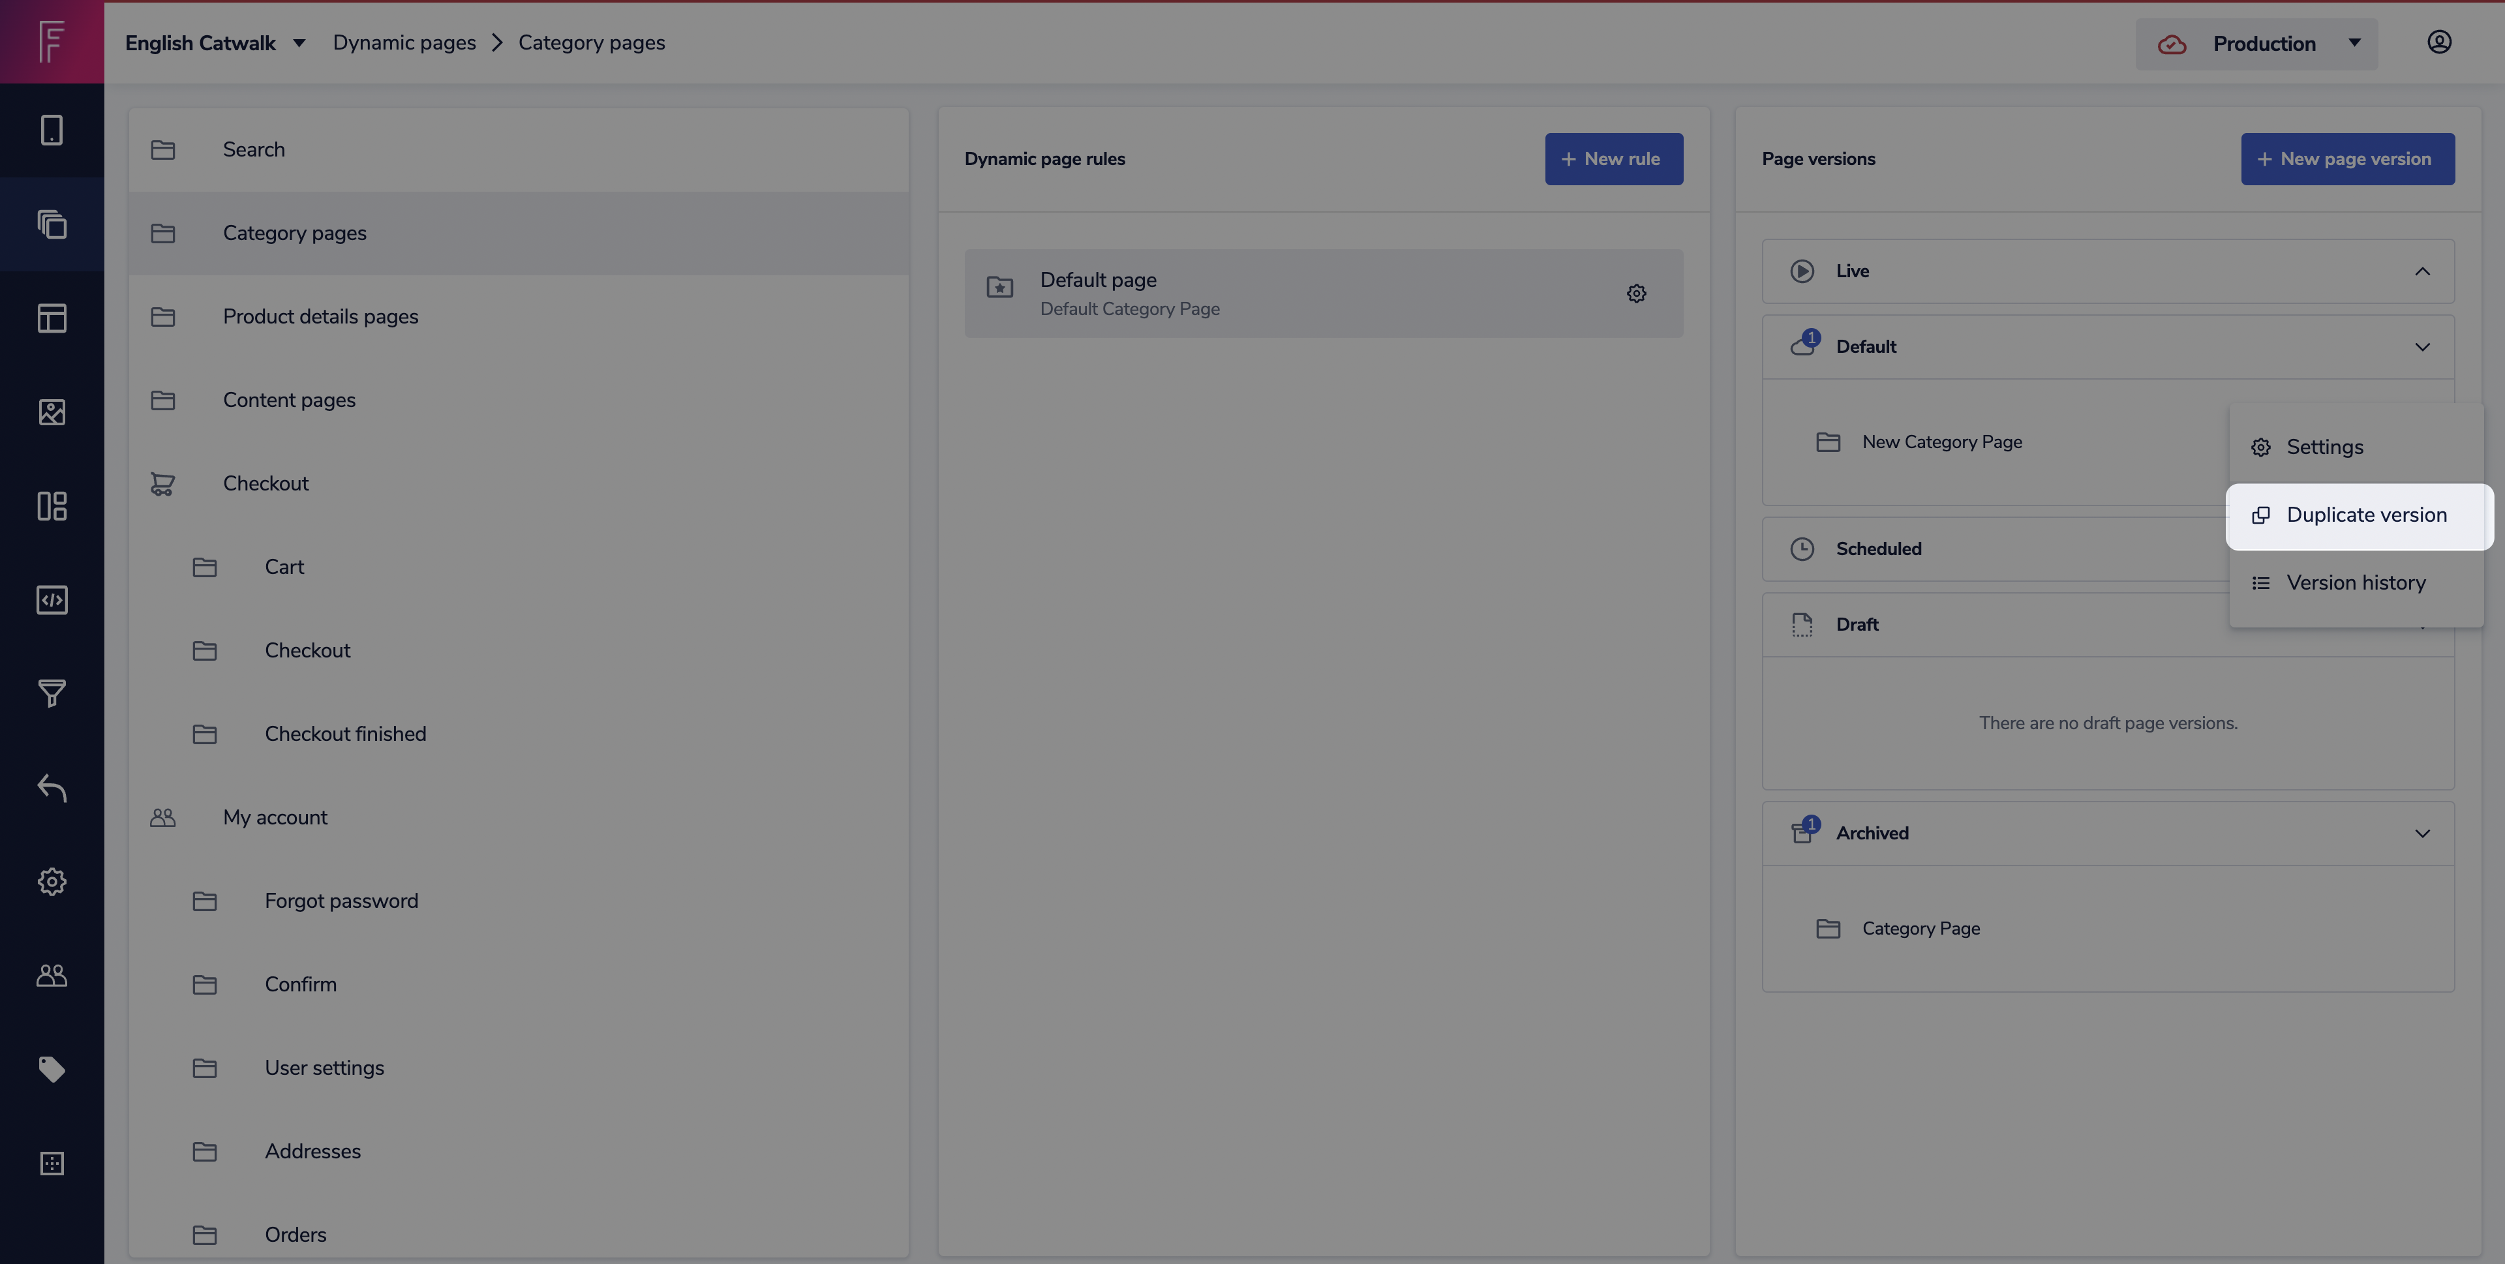Choose Version history menu entry
The height and width of the screenshot is (1264, 2505).
click(2355, 583)
